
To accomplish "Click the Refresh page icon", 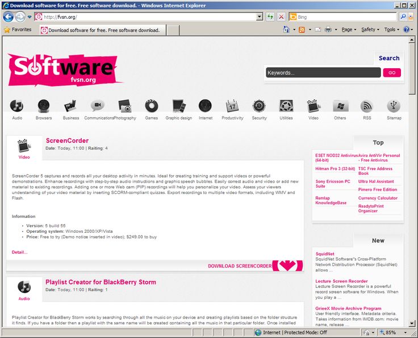I will [270, 17].
